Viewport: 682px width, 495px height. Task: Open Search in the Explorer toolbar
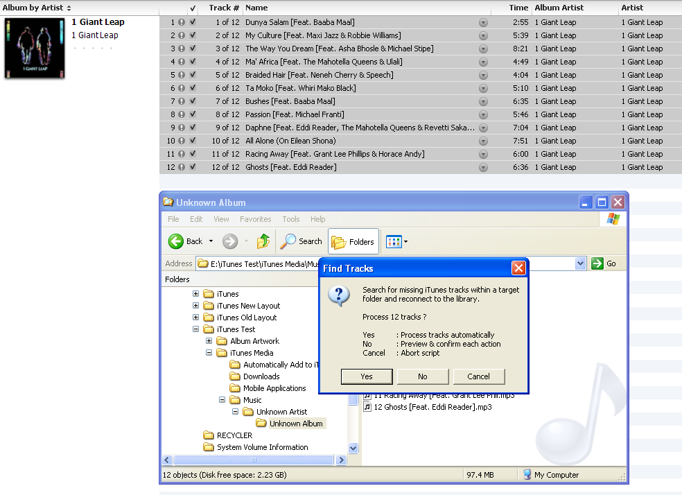click(301, 241)
